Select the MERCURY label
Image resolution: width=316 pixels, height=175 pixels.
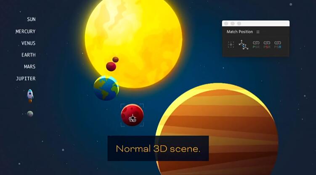(25, 31)
